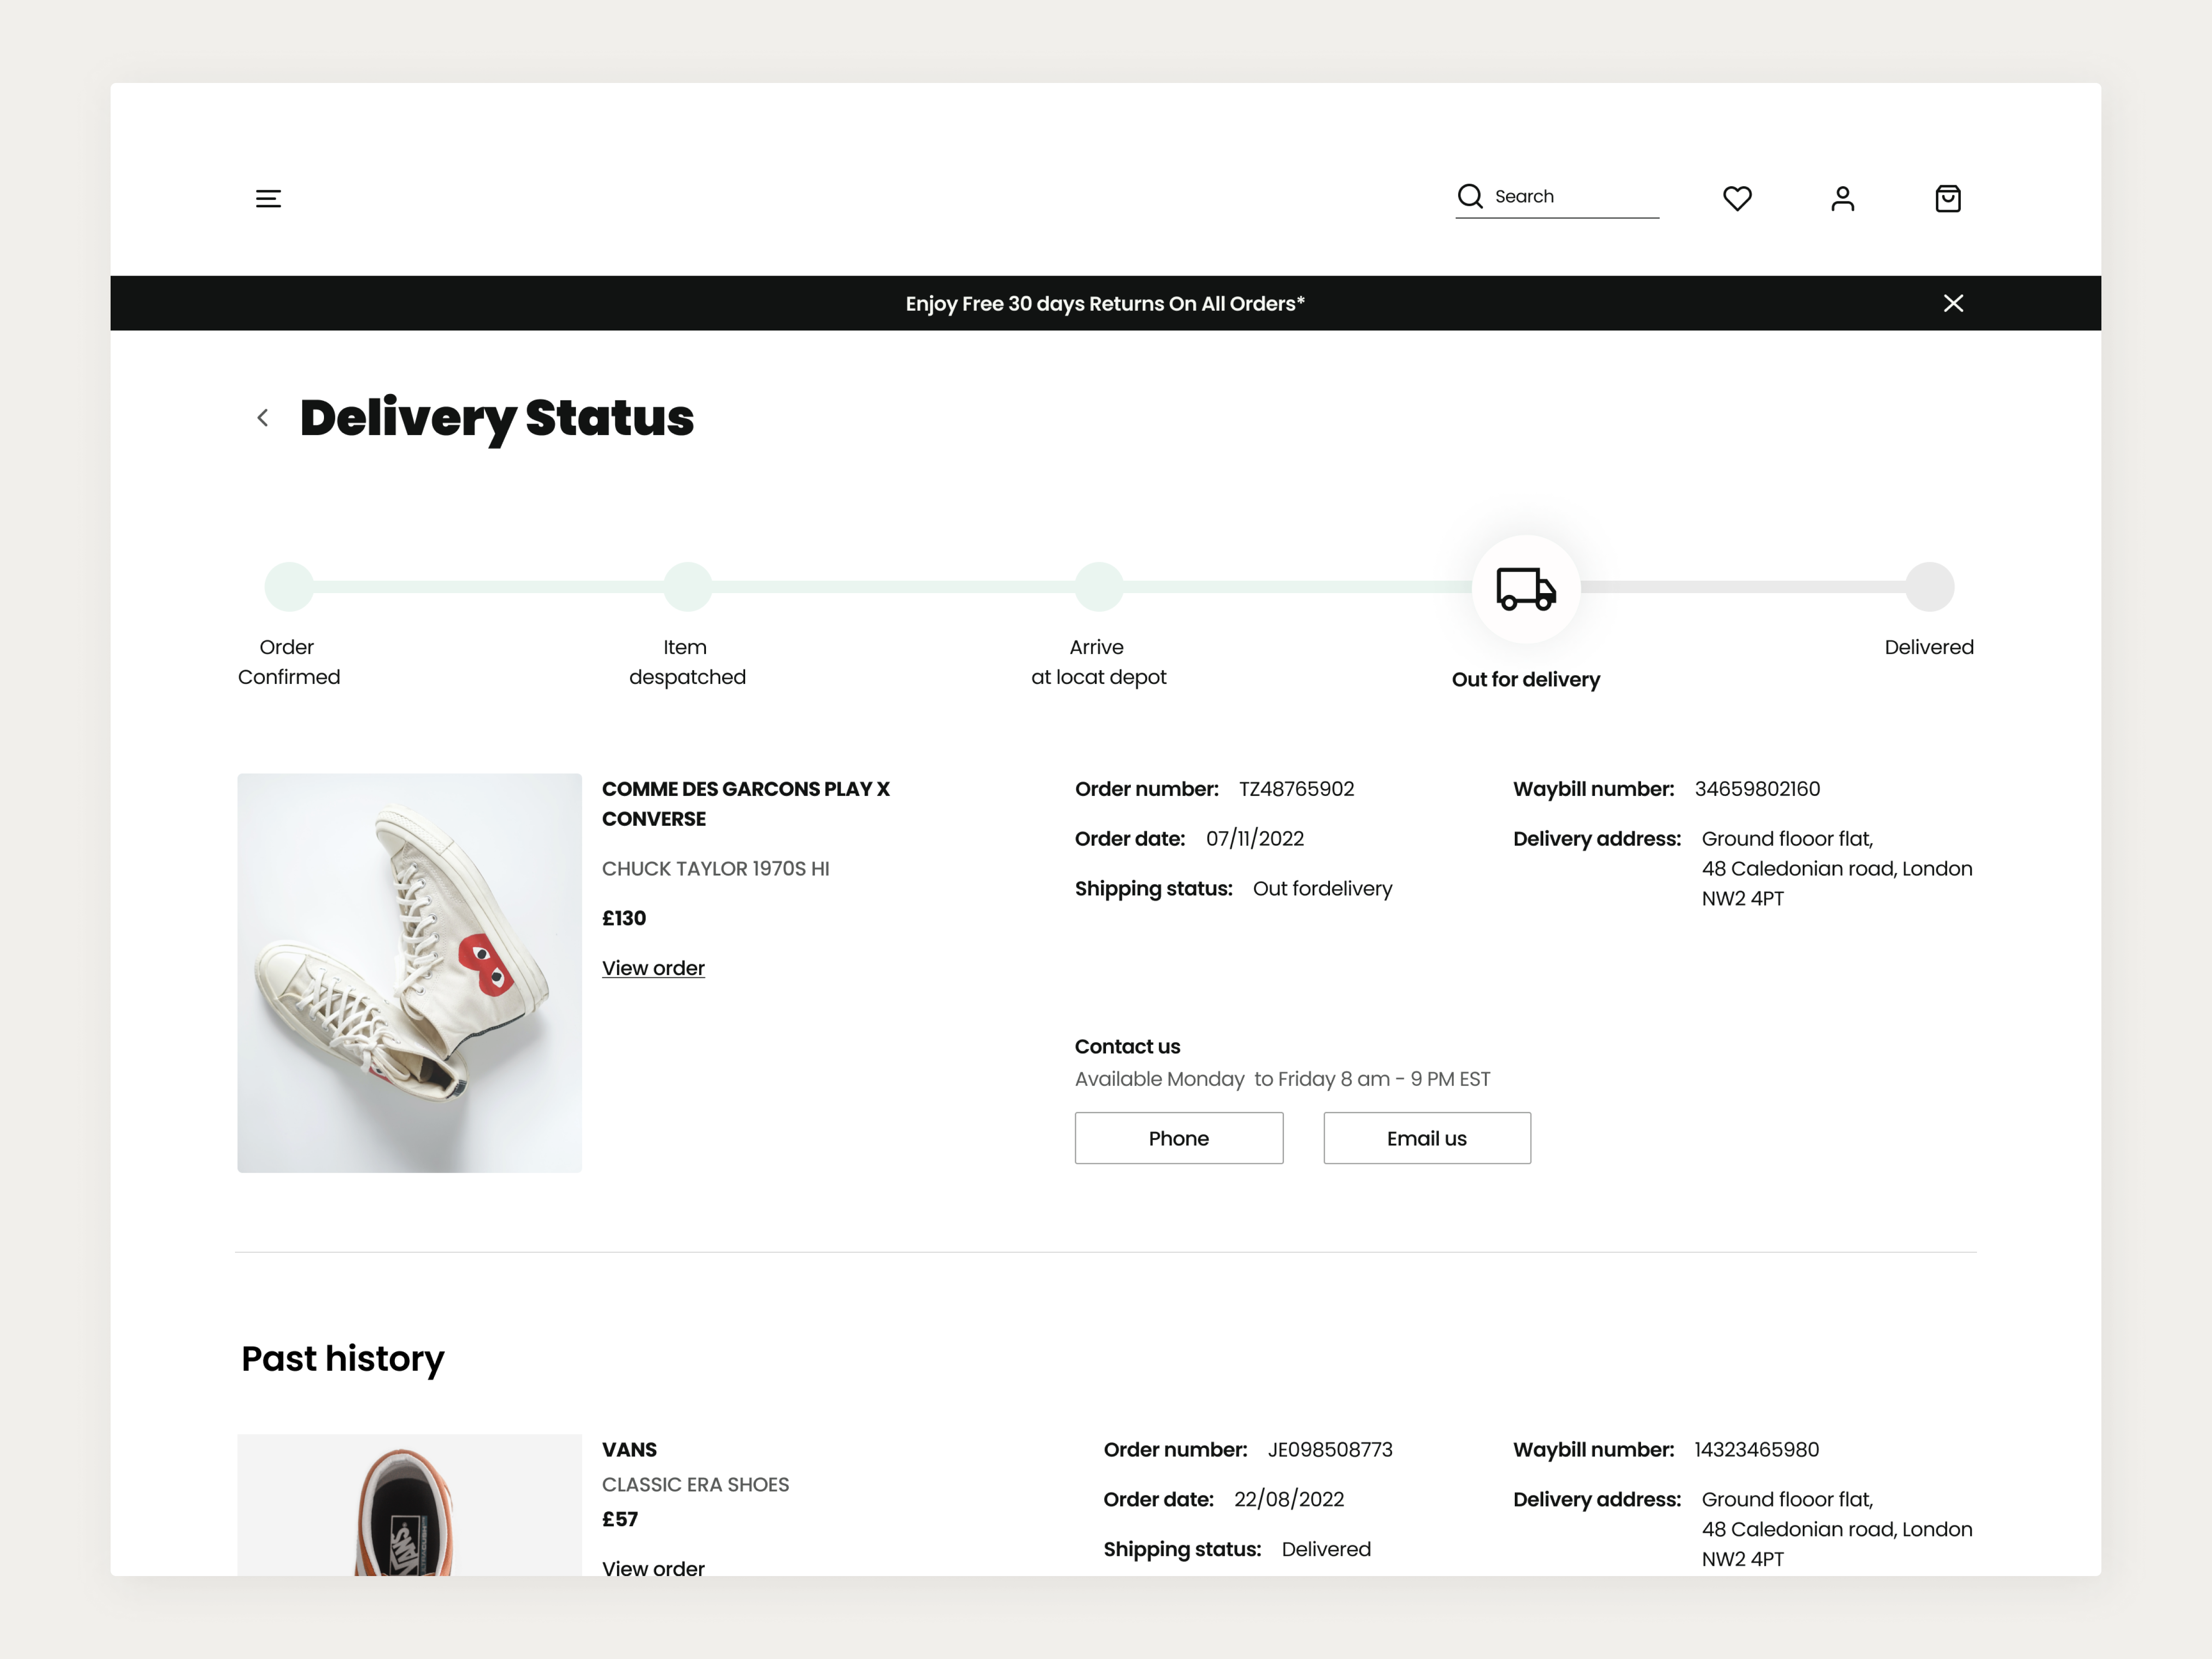The width and height of the screenshot is (2212, 1659).
Task: Open the hamburger menu
Action: pos(268,199)
